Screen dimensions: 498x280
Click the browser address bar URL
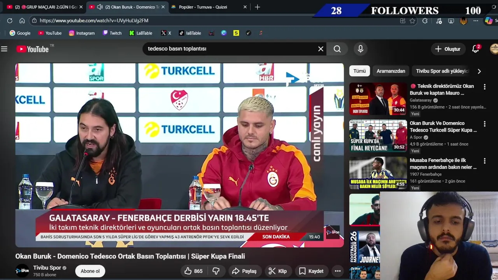(x=94, y=21)
